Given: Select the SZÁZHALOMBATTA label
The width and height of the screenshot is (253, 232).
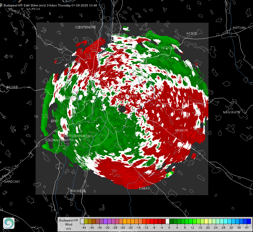Looking at the screenshot, I should (x=59, y=140).
